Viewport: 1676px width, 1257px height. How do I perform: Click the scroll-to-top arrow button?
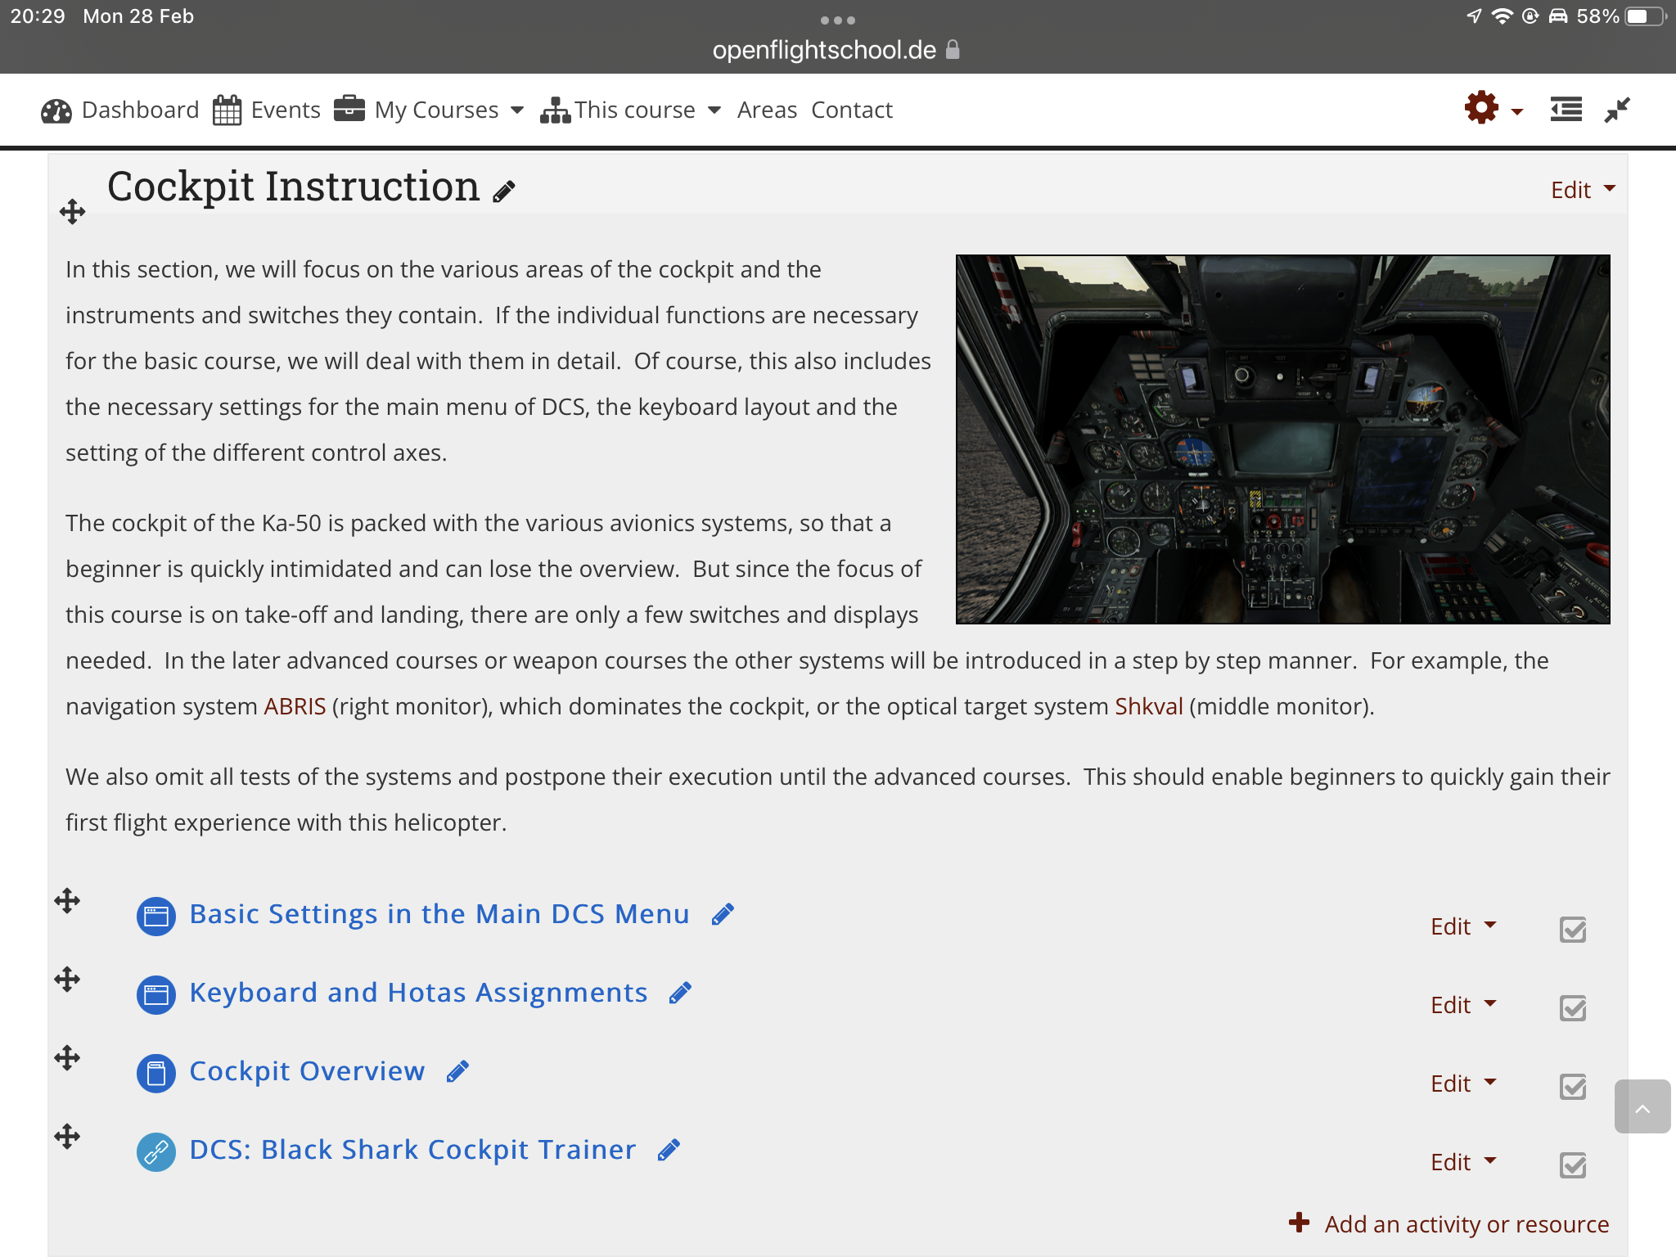point(1642,1107)
